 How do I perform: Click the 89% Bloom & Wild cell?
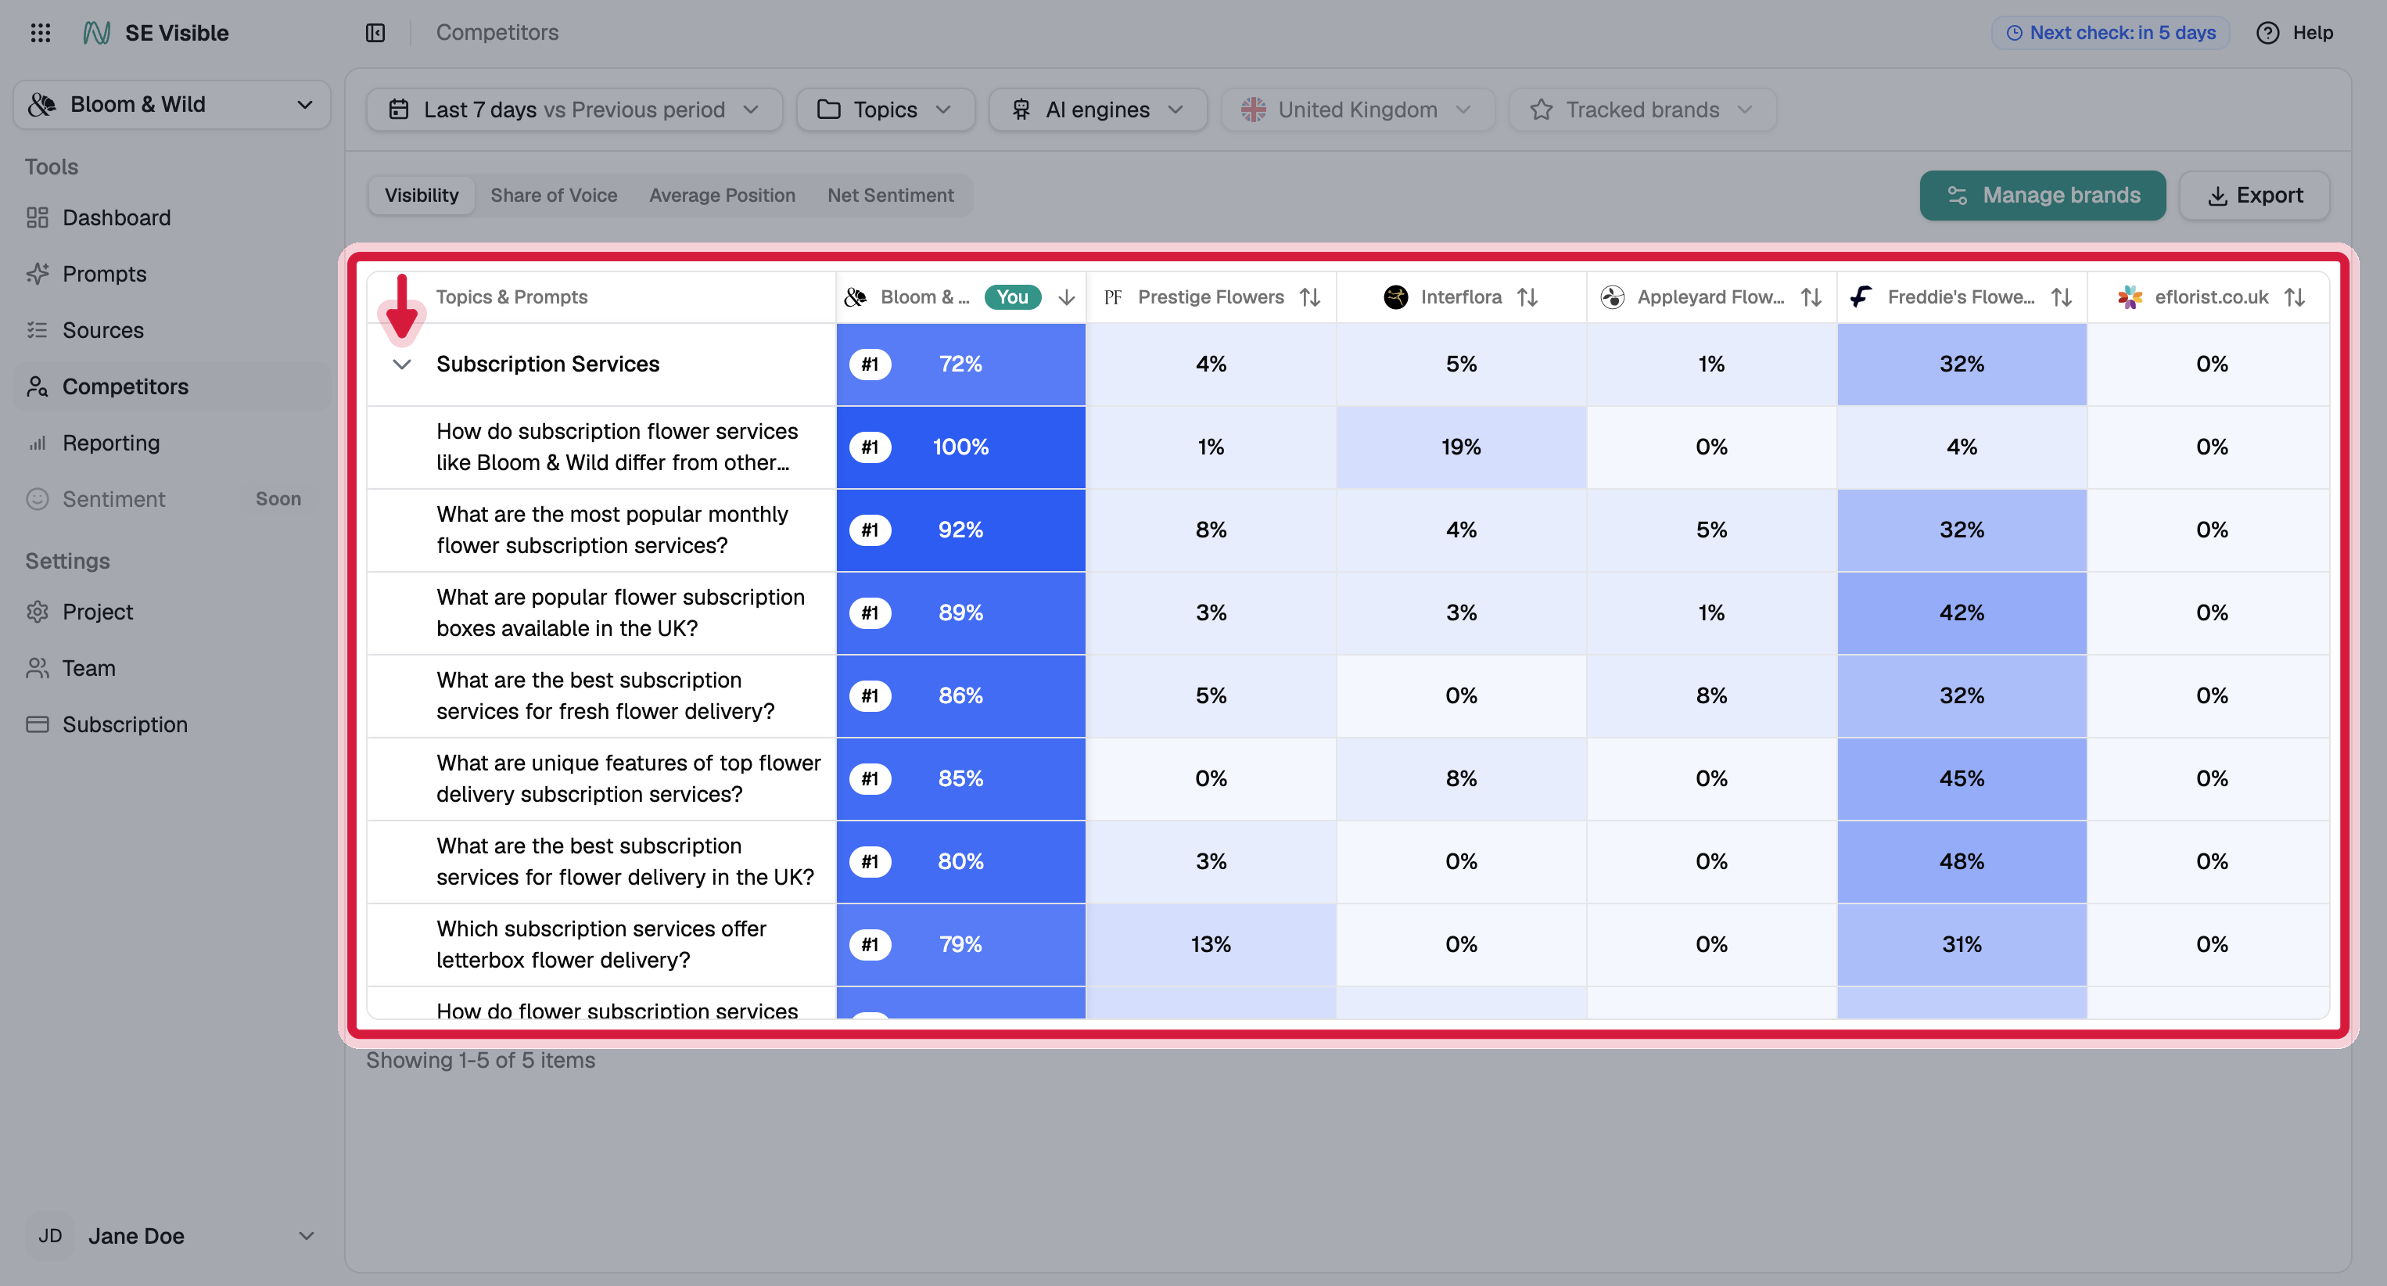(960, 613)
